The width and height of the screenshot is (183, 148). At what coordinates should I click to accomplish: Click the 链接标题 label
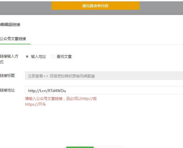click(7, 75)
